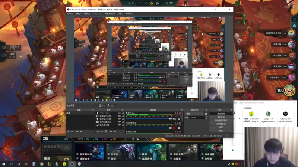Toggle lock on 显示器采集 source

coord(123,125)
